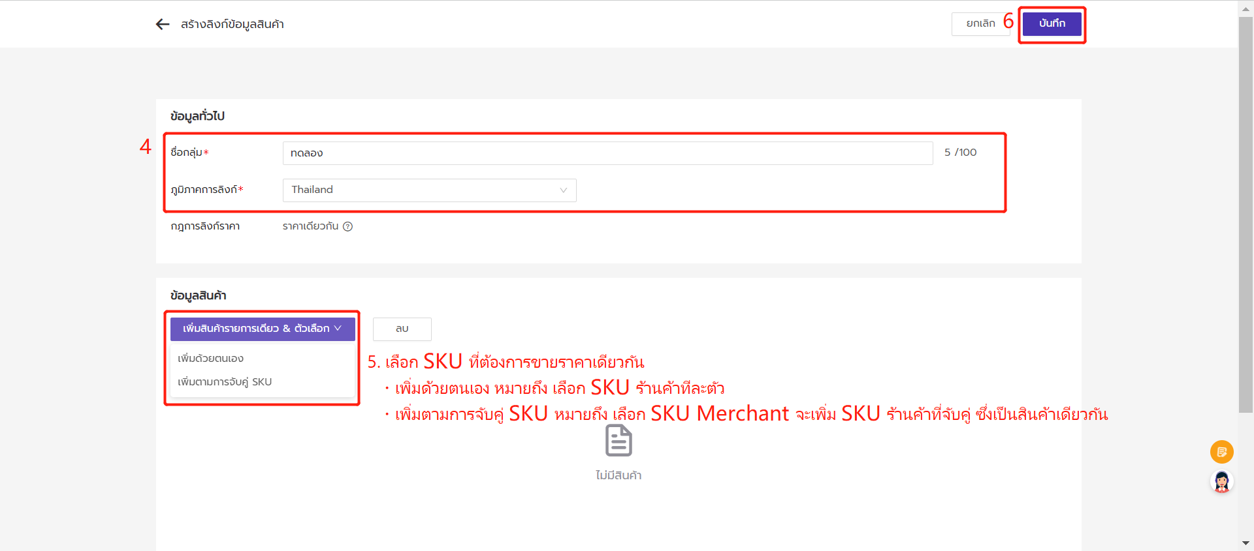Screen dimensions: 1254x551
Task: Open the Thailand link region dropdown
Action: click(429, 190)
